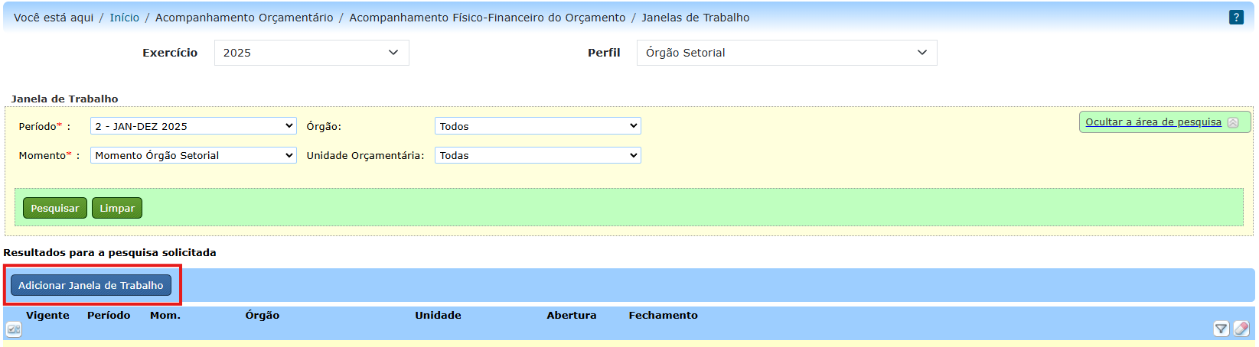This screenshot has width=1259, height=347.
Task: Open the Perfil Órgão Setorial dropdown
Action: click(x=786, y=53)
